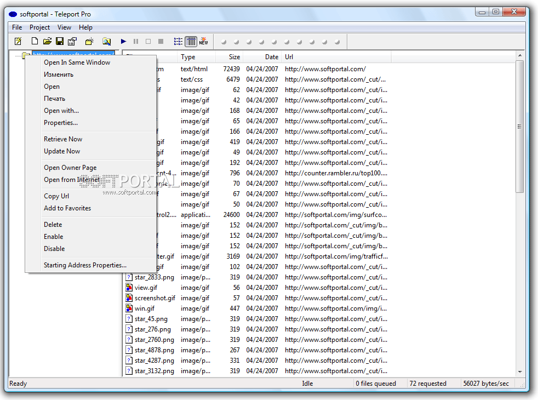Click the screenshot.gif image icon
The image size is (538, 400).
(x=129, y=298)
